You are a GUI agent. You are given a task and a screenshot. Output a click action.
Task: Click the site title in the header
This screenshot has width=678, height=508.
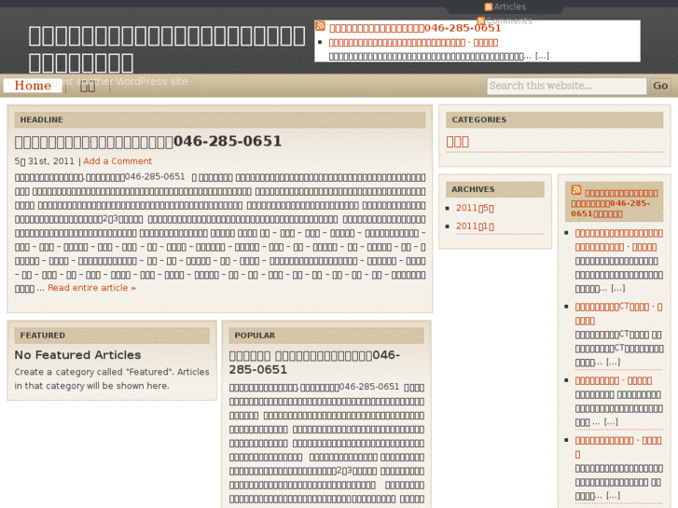167,48
